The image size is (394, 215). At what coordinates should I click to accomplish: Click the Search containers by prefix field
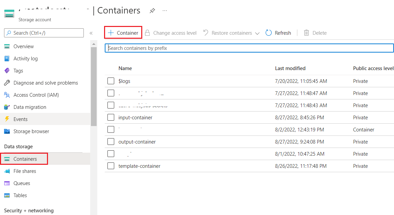[x=249, y=48]
